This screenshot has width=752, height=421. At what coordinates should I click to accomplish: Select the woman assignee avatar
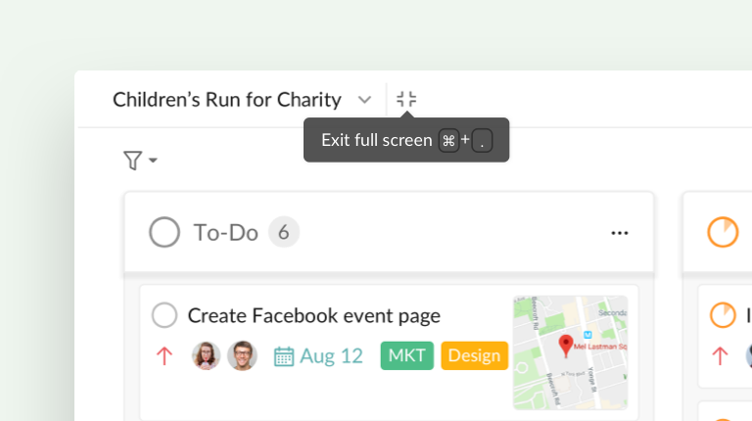(207, 355)
